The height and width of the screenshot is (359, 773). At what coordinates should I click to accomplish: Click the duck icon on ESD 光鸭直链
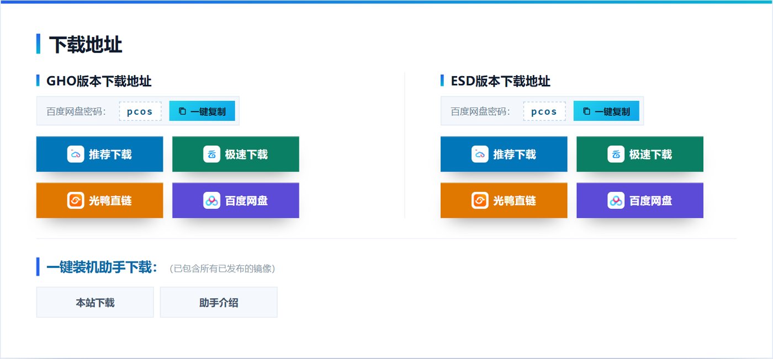480,201
